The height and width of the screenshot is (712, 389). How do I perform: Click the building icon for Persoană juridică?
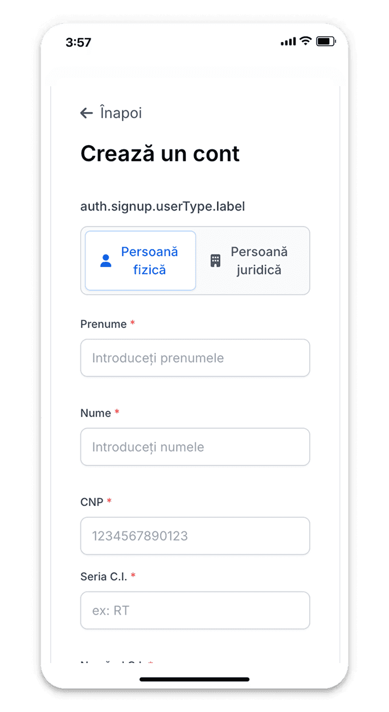(x=215, y=261)
